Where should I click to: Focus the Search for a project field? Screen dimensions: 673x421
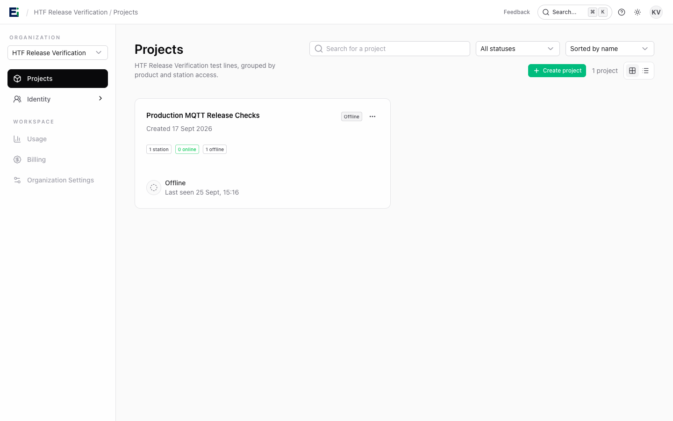(390, 49)
